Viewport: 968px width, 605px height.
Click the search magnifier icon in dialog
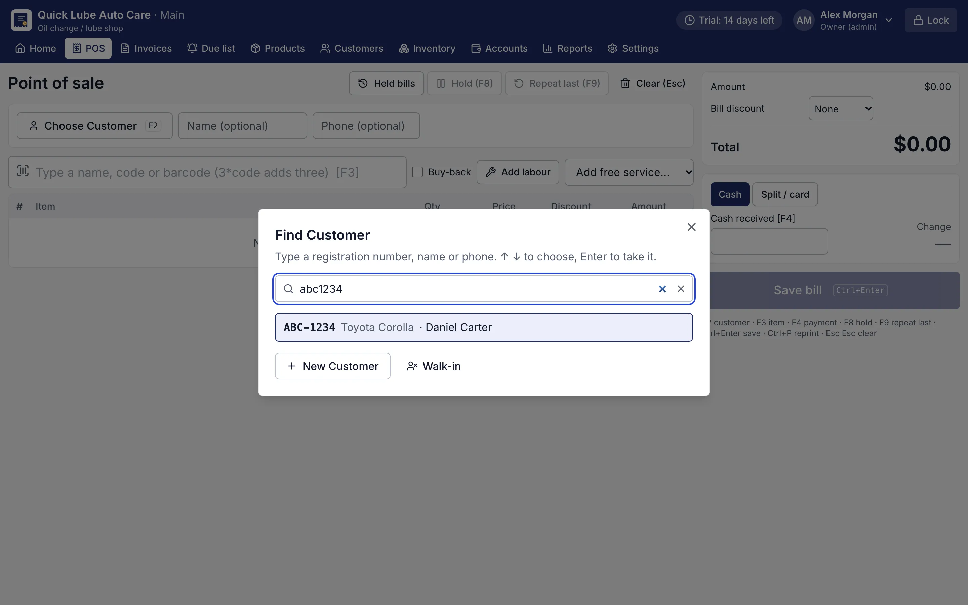288,288
